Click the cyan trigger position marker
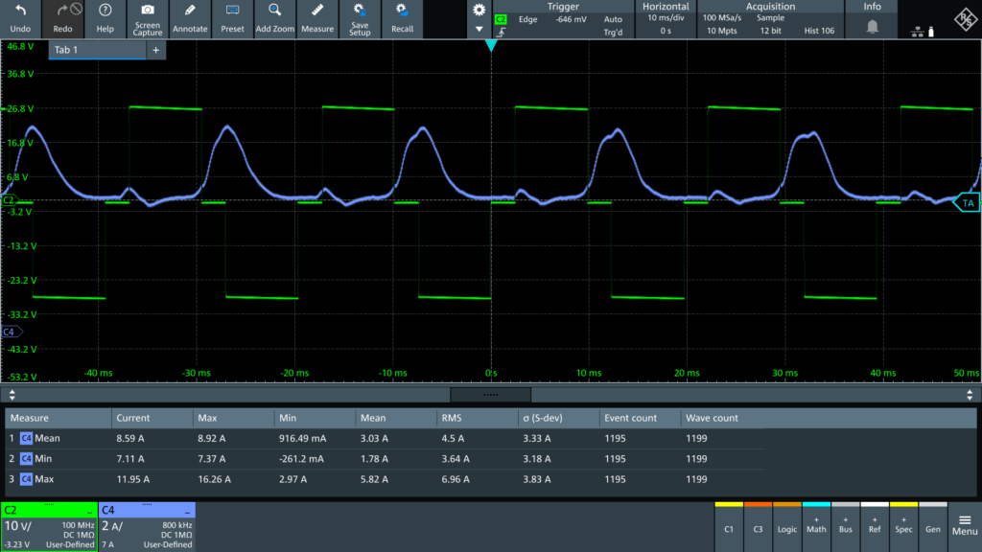 (x=491, y=45)
